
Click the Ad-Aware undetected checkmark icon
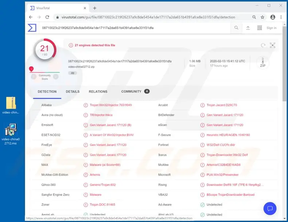coord(202,205)
